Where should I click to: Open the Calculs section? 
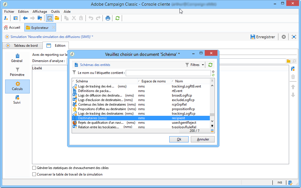(17, 86)
